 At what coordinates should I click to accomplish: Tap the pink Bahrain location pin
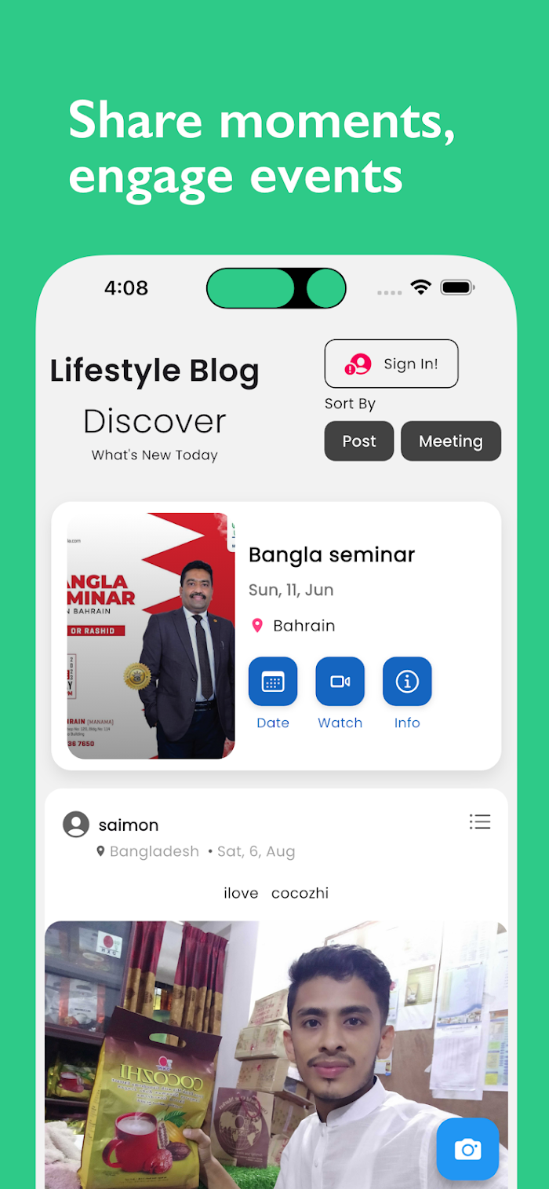(x=256, y=625)
